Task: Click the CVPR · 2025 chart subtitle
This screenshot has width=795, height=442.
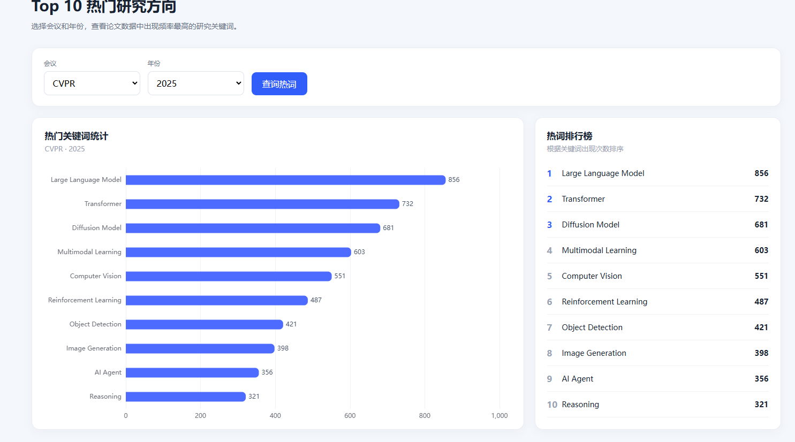Action: [65, 149]
